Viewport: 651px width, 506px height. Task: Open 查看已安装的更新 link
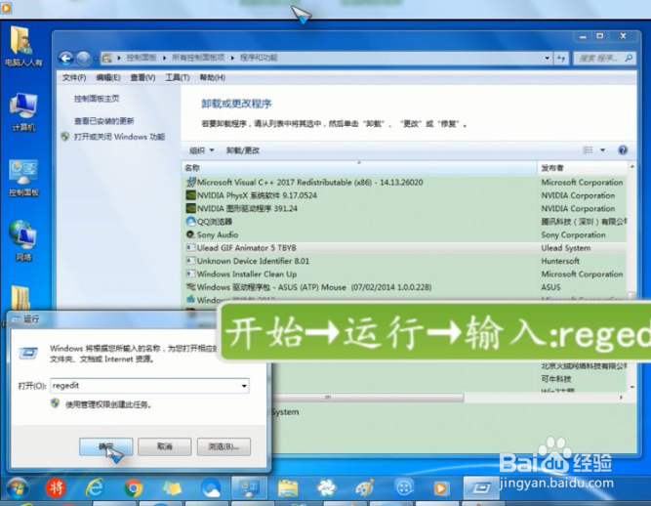(x=104, y=121)
